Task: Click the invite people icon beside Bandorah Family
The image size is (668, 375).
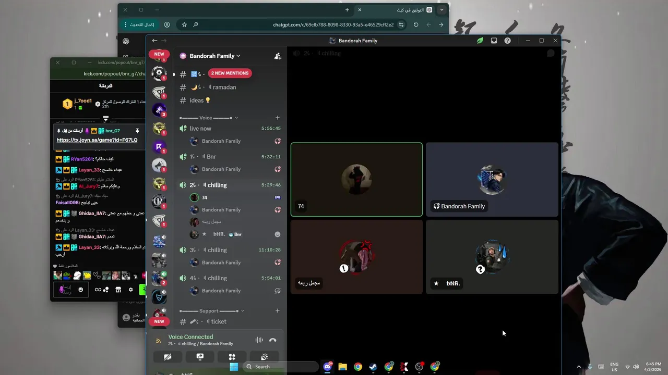Action: pos(278,56)
